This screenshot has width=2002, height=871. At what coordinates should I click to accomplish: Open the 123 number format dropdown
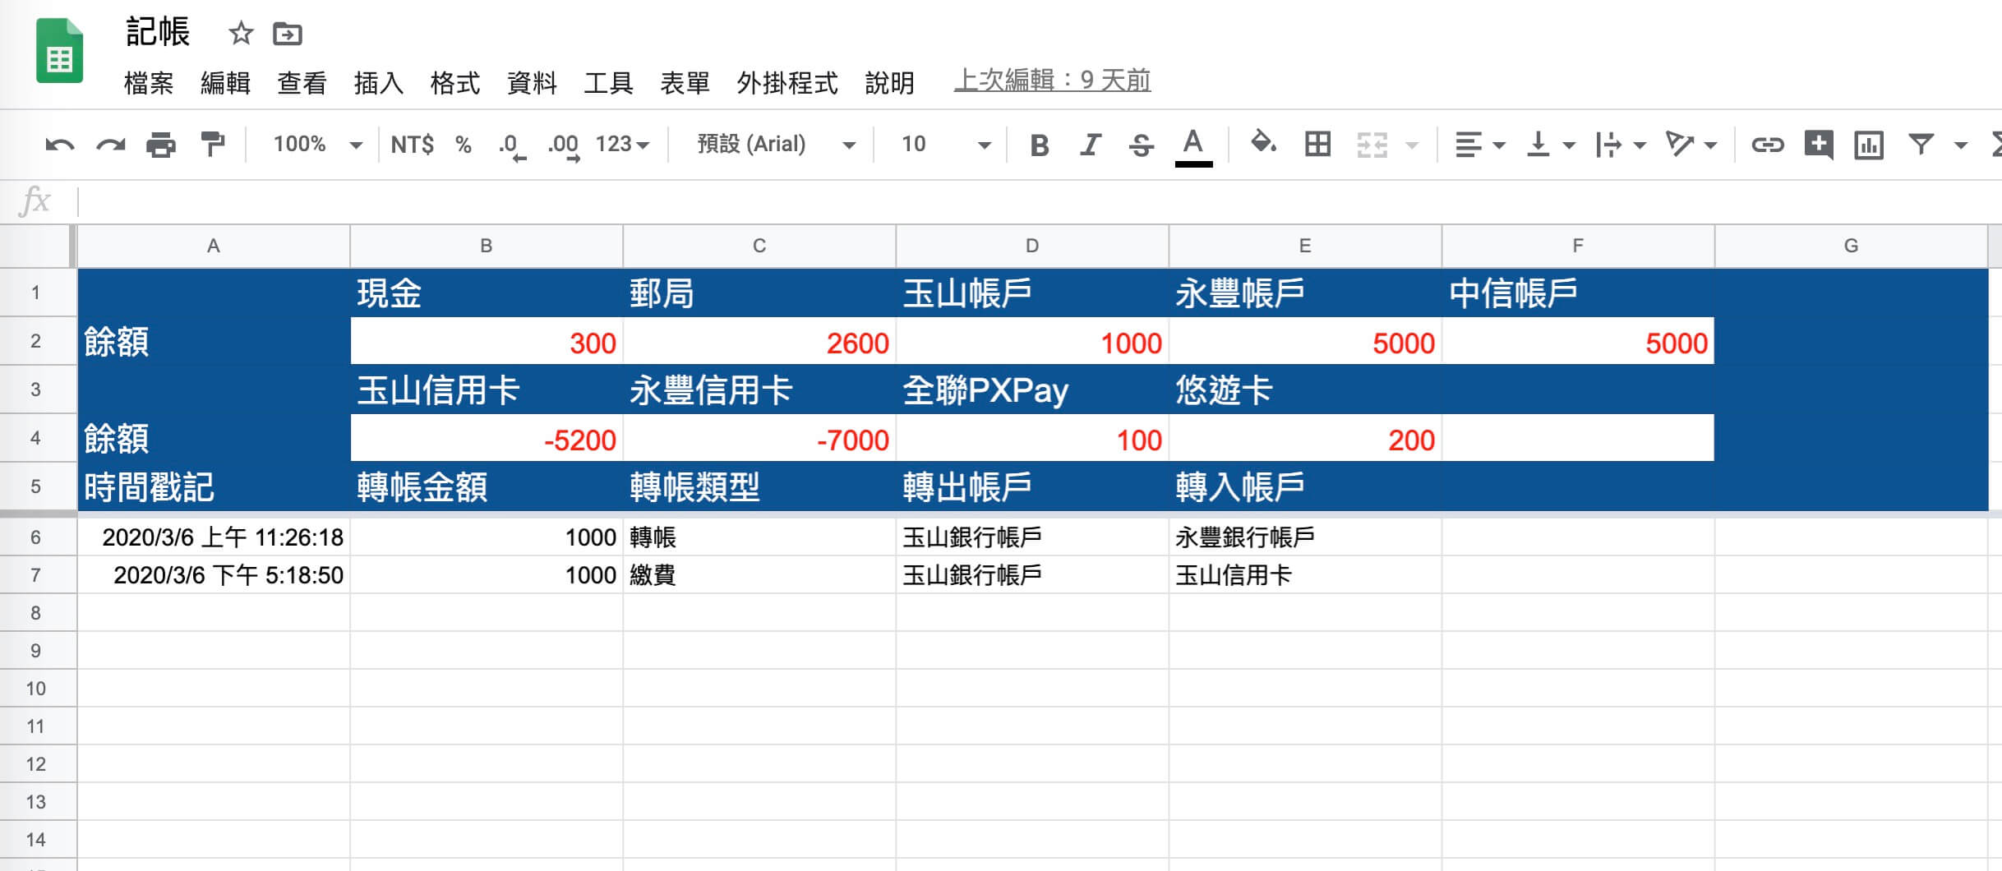(622, 145)
